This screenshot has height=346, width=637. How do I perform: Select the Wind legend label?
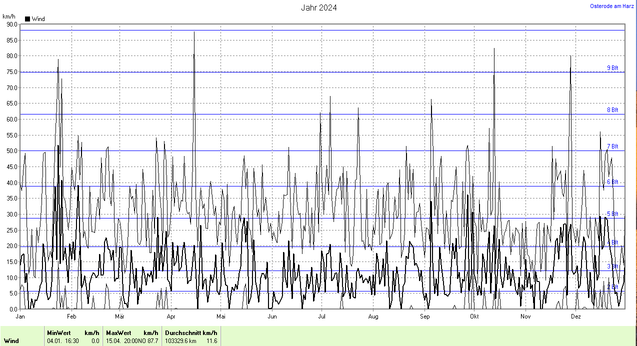click(x=38, y=19)
